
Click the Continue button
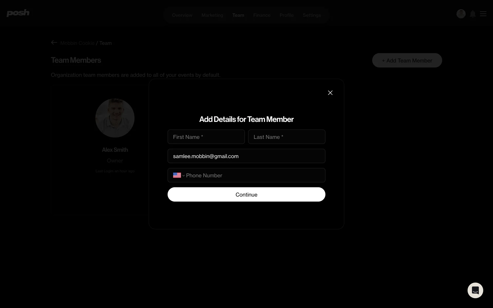point(246,194)
